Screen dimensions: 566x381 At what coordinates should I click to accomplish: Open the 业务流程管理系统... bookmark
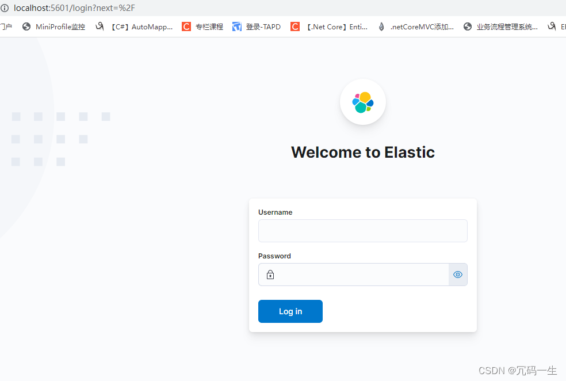(x=500, y=26)
